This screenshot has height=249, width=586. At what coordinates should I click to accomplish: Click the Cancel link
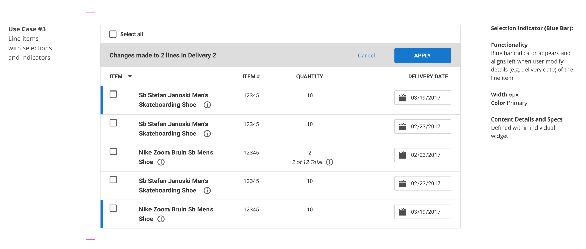tap(366, 56)
